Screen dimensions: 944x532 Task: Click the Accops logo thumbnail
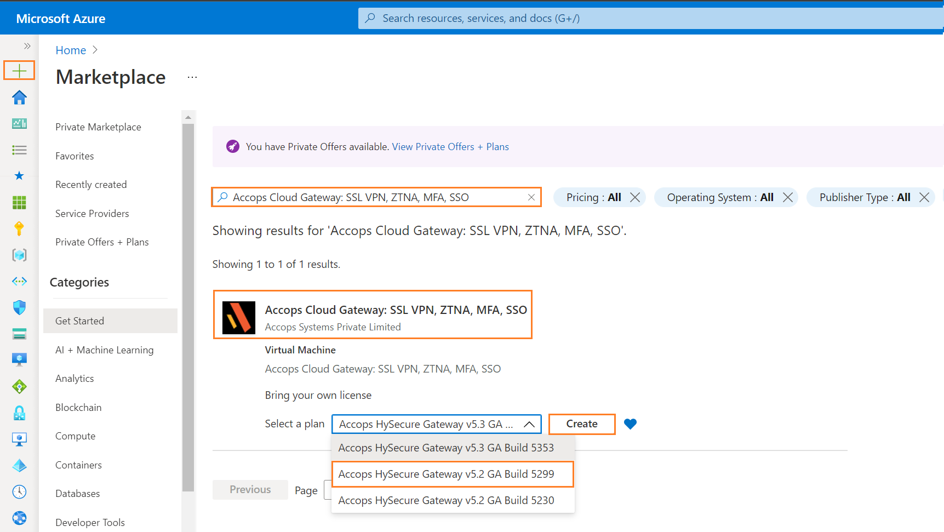239,318
